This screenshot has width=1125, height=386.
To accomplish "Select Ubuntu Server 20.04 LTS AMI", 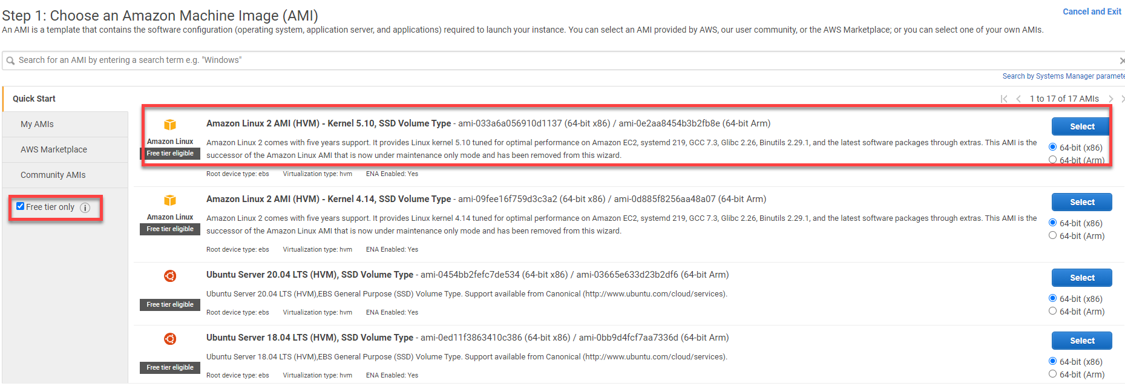I will [1081, 278].
